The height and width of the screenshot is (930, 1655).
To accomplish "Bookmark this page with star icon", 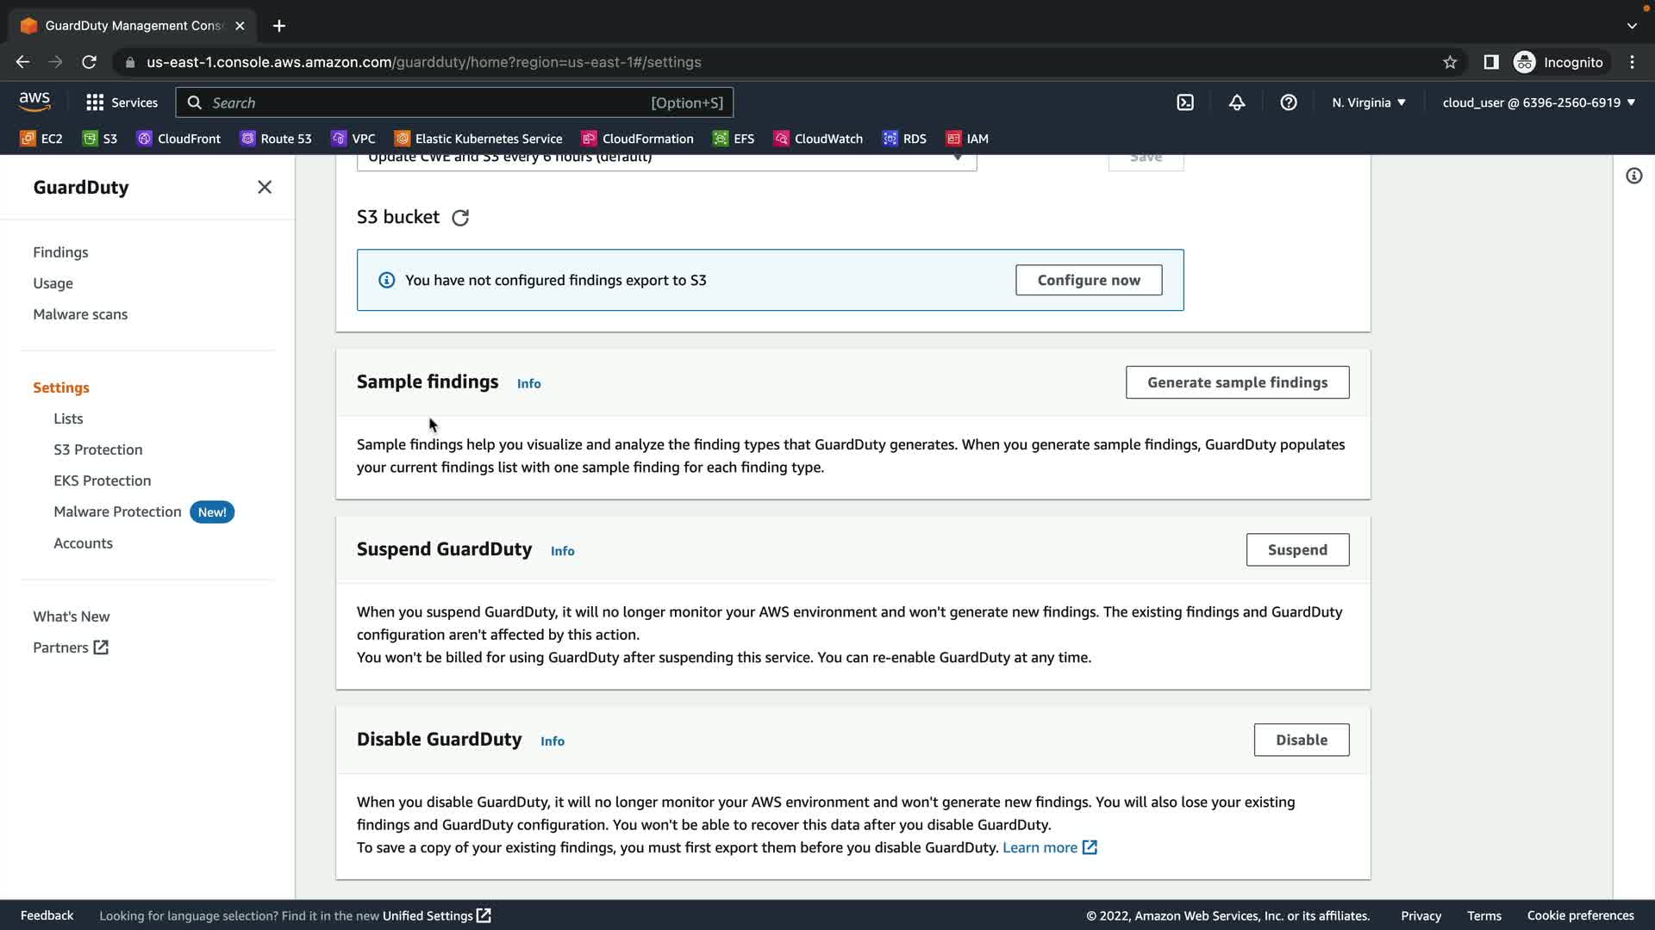I will (x=1450, y=62).
